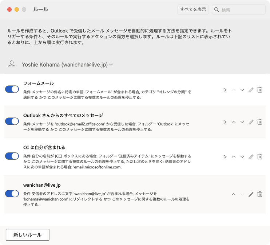
Task: Move Outlook さんからのすべてのメッセージ rule up
Action: pyautogui.click(x=234, y=122)
